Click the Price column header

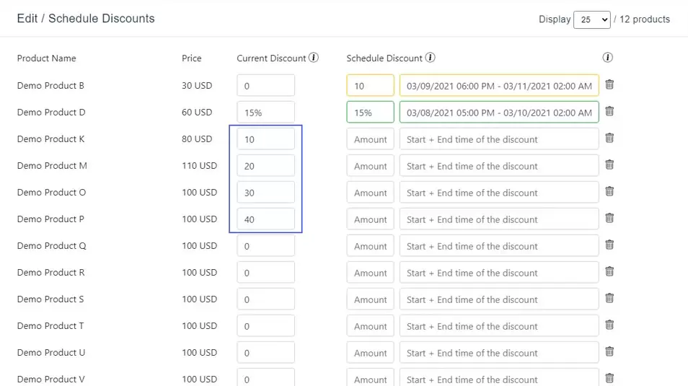(192, 58)
